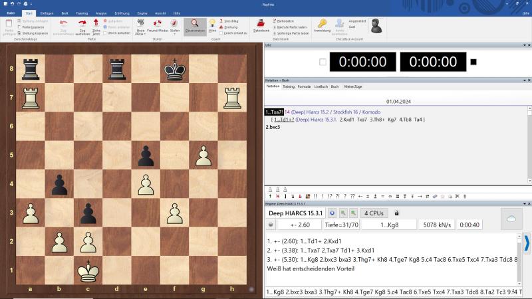Toggle the engine lock icon

[397, 213]
